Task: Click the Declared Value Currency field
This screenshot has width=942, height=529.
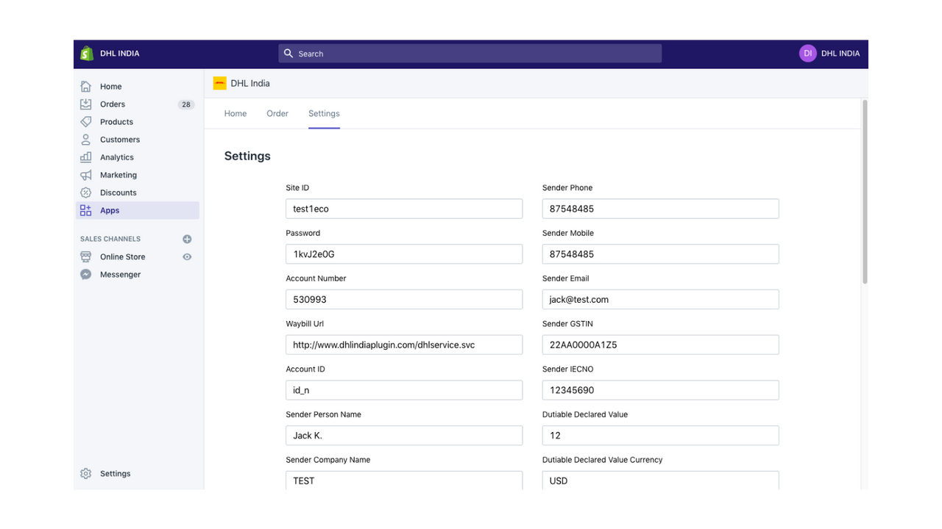Action: (661, 480)
